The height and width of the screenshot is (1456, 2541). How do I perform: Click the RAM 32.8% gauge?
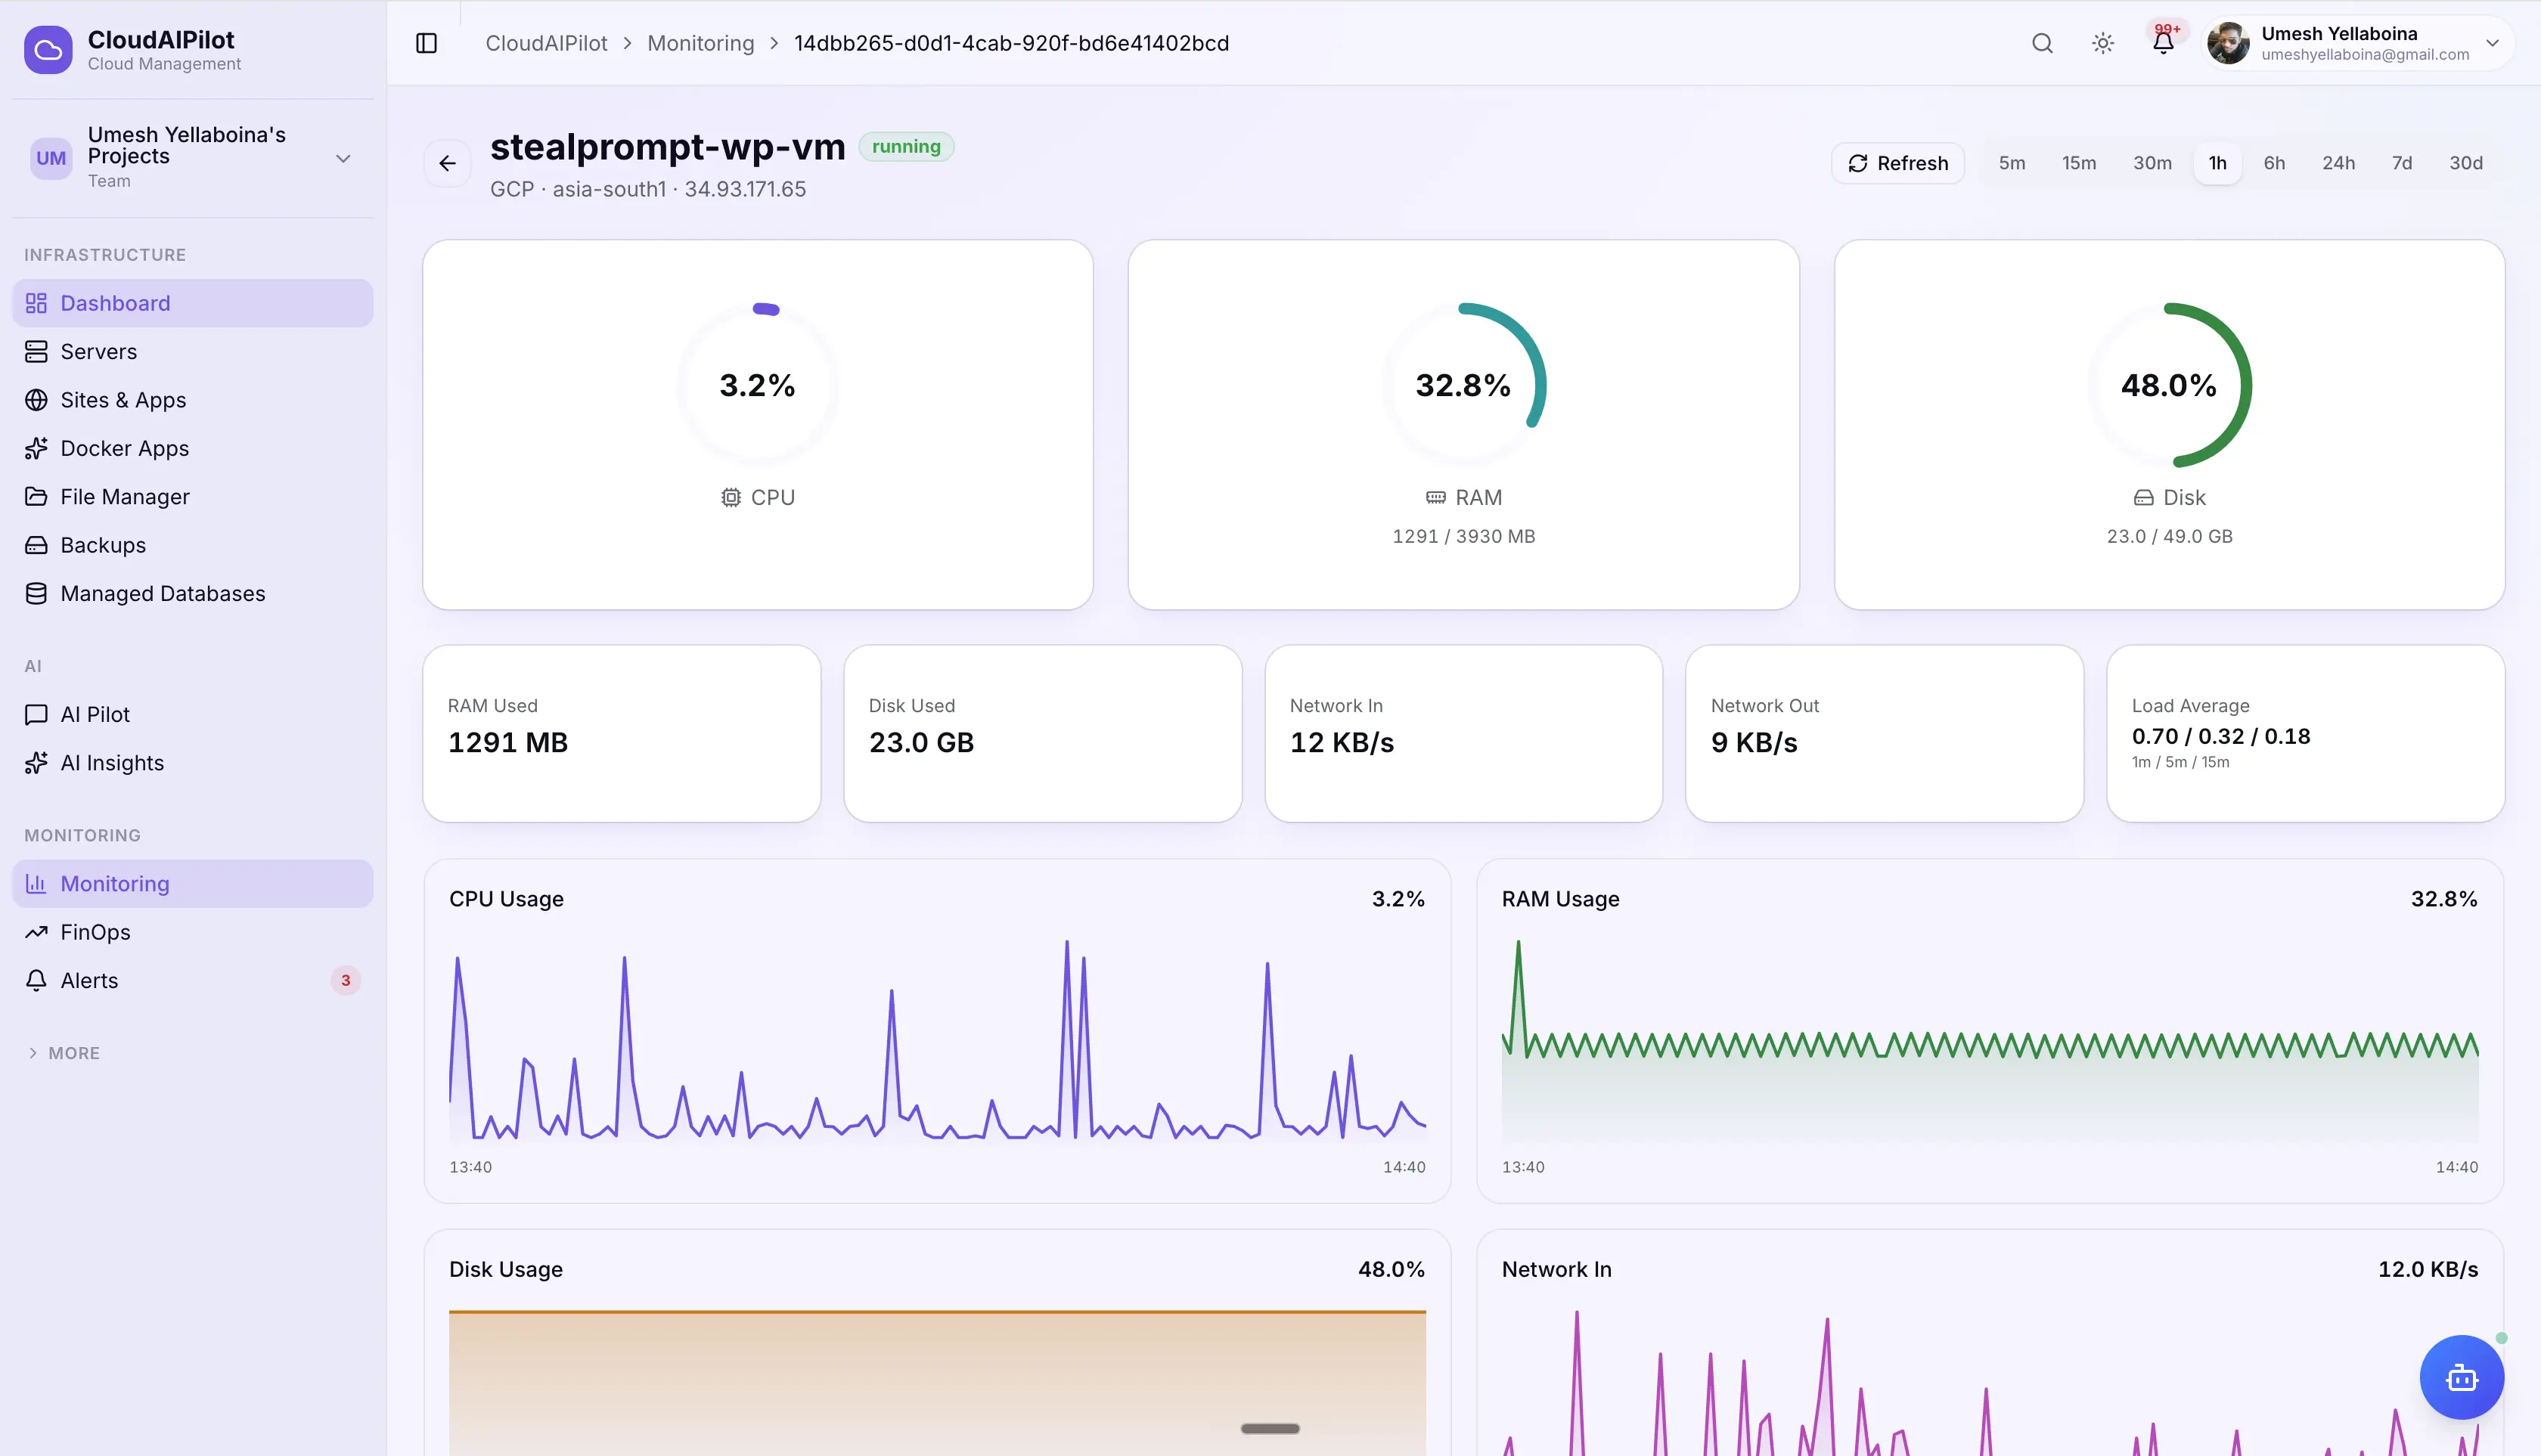click(x=1463, y=385)
